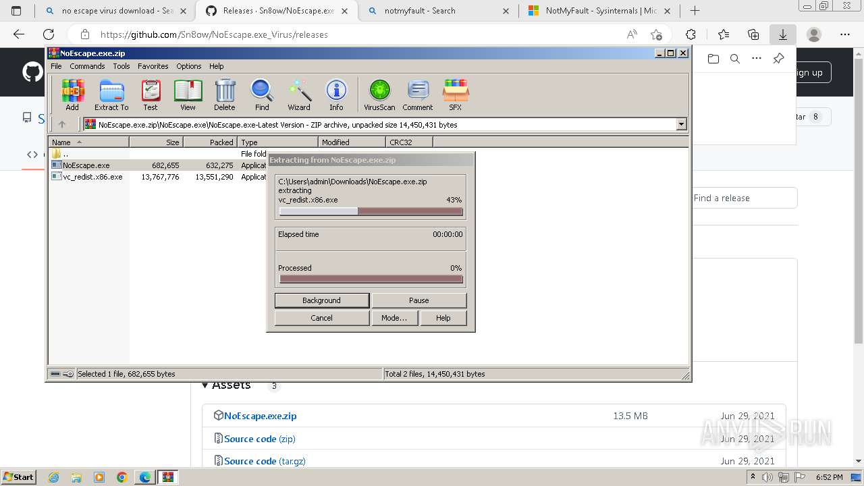Open browser Extensions puzzle icon
This screenshot has width=864, height=486.
pyautogui.click(x=691, y=34)
